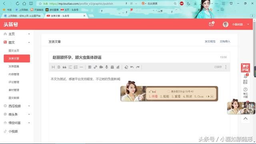
Task: Click the 文档导入 link
Action: [x=225, y=42]
